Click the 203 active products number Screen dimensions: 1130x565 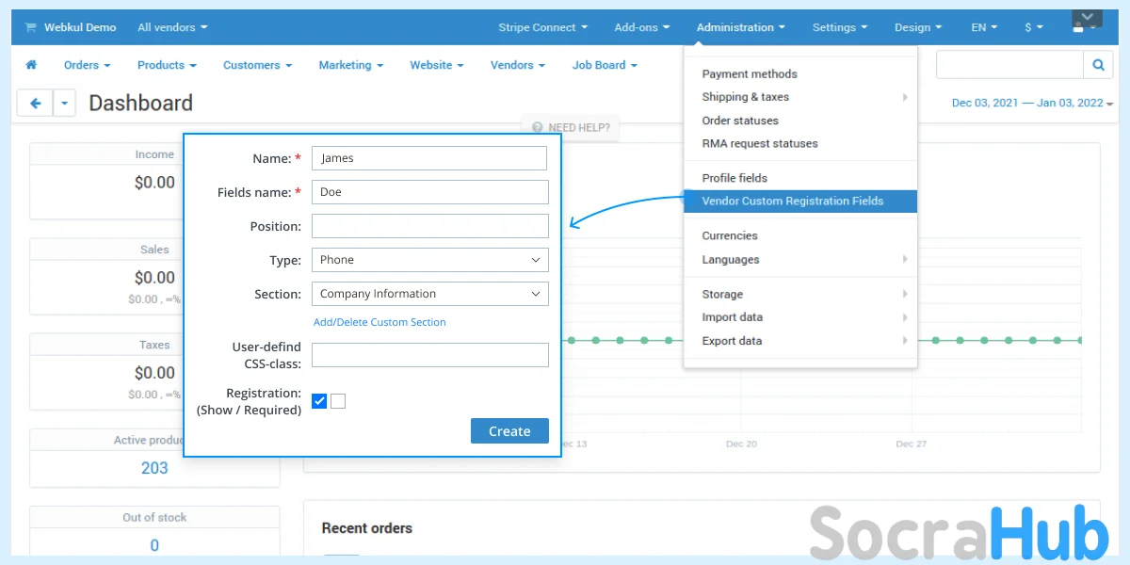pyautogui.click(x=154, y=468)
